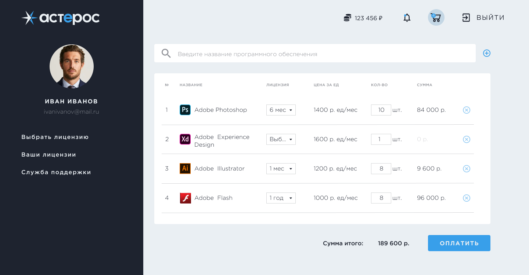Click price 1400 р. ед/мес

click(x=335, y=110)
